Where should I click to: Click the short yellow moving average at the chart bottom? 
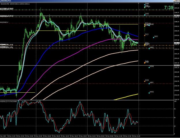[126, 97]
